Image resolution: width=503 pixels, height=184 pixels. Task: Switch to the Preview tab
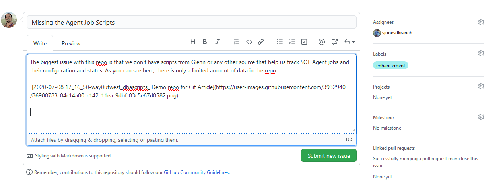71,43
